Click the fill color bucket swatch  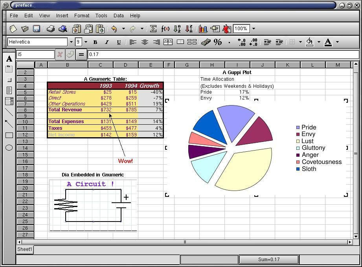click(x=310, y=42)
